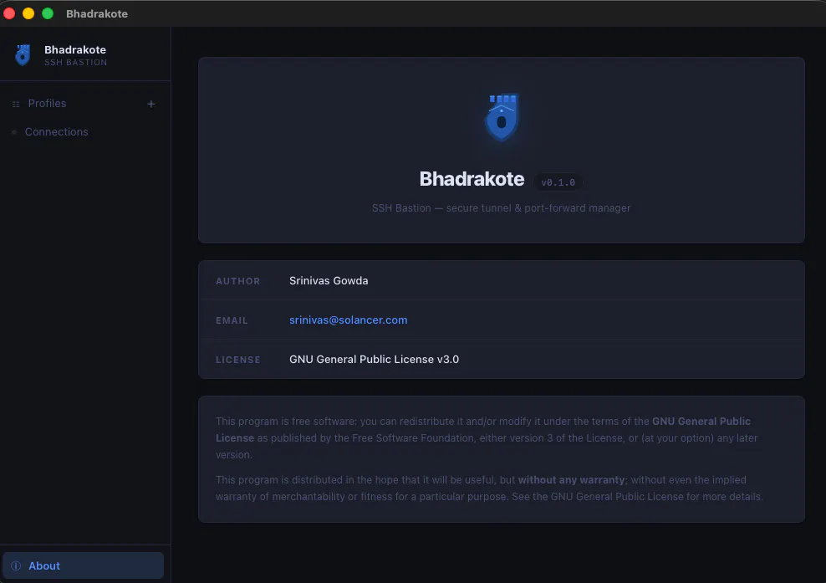Viewport: 826px width, 583px height.
Task: Click the GNU General Public License v3.0 value
Action: [374, 360]
